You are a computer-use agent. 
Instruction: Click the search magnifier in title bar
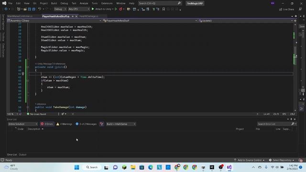[179, 3]
